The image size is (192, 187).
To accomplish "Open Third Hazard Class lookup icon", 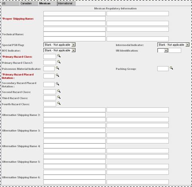I will click(59, 97).
